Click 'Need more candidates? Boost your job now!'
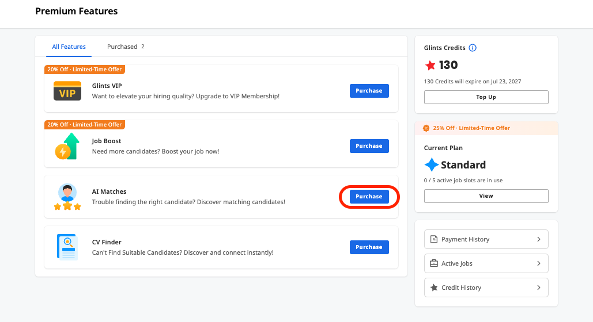The image size is (593, 322). (156, 151)
